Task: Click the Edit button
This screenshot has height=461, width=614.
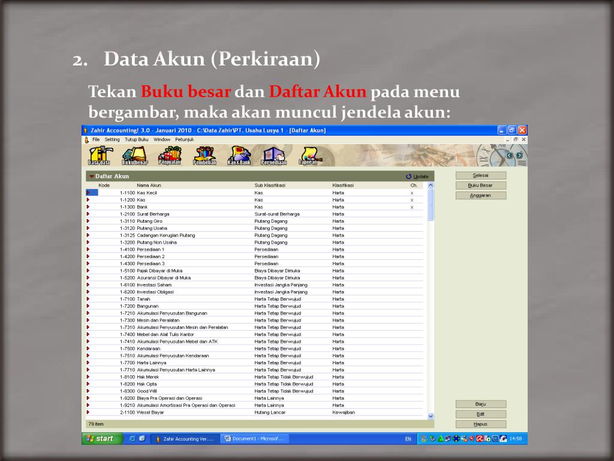Action: (x=481, y=414)
